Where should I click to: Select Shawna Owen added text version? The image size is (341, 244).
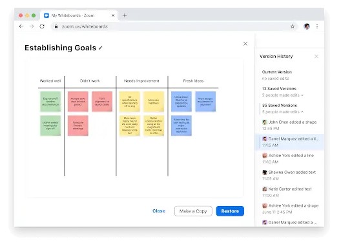click(x=289, y=175)
